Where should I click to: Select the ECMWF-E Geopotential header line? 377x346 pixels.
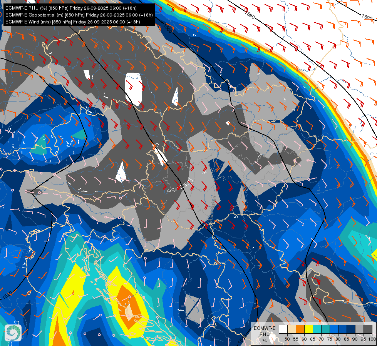(79, 15)
